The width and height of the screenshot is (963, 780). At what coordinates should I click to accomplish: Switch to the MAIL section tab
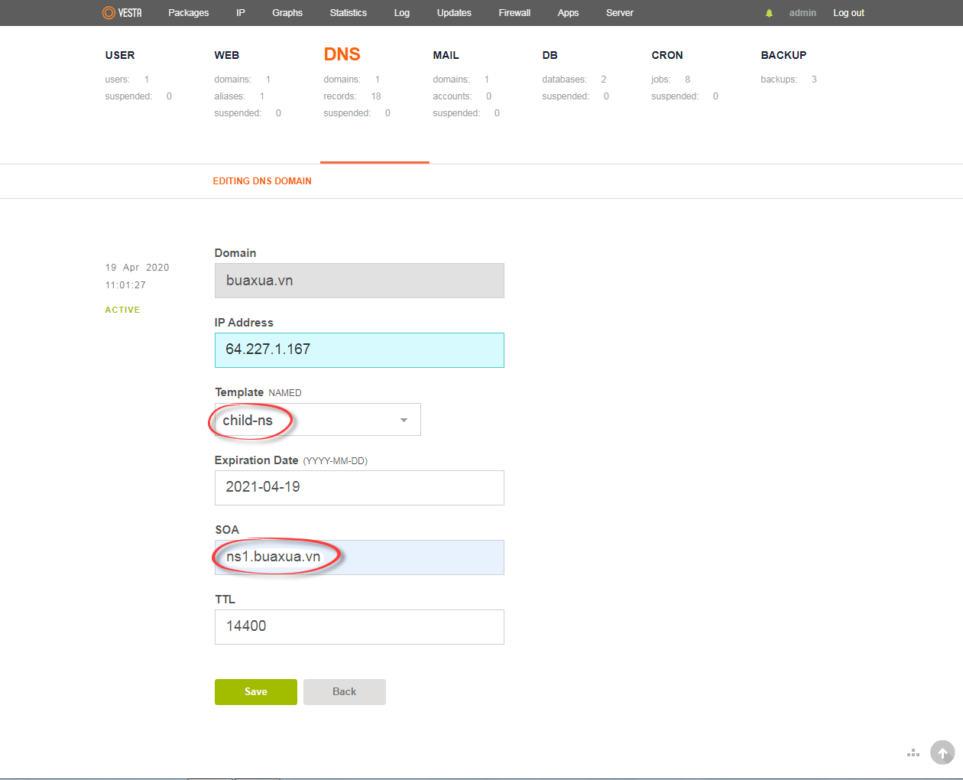(x=446, y=55)
